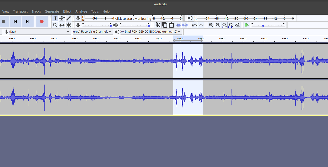Click the Trim audio outside selection icon
This screenshot has width=328, height=167.
coord(178,25)
